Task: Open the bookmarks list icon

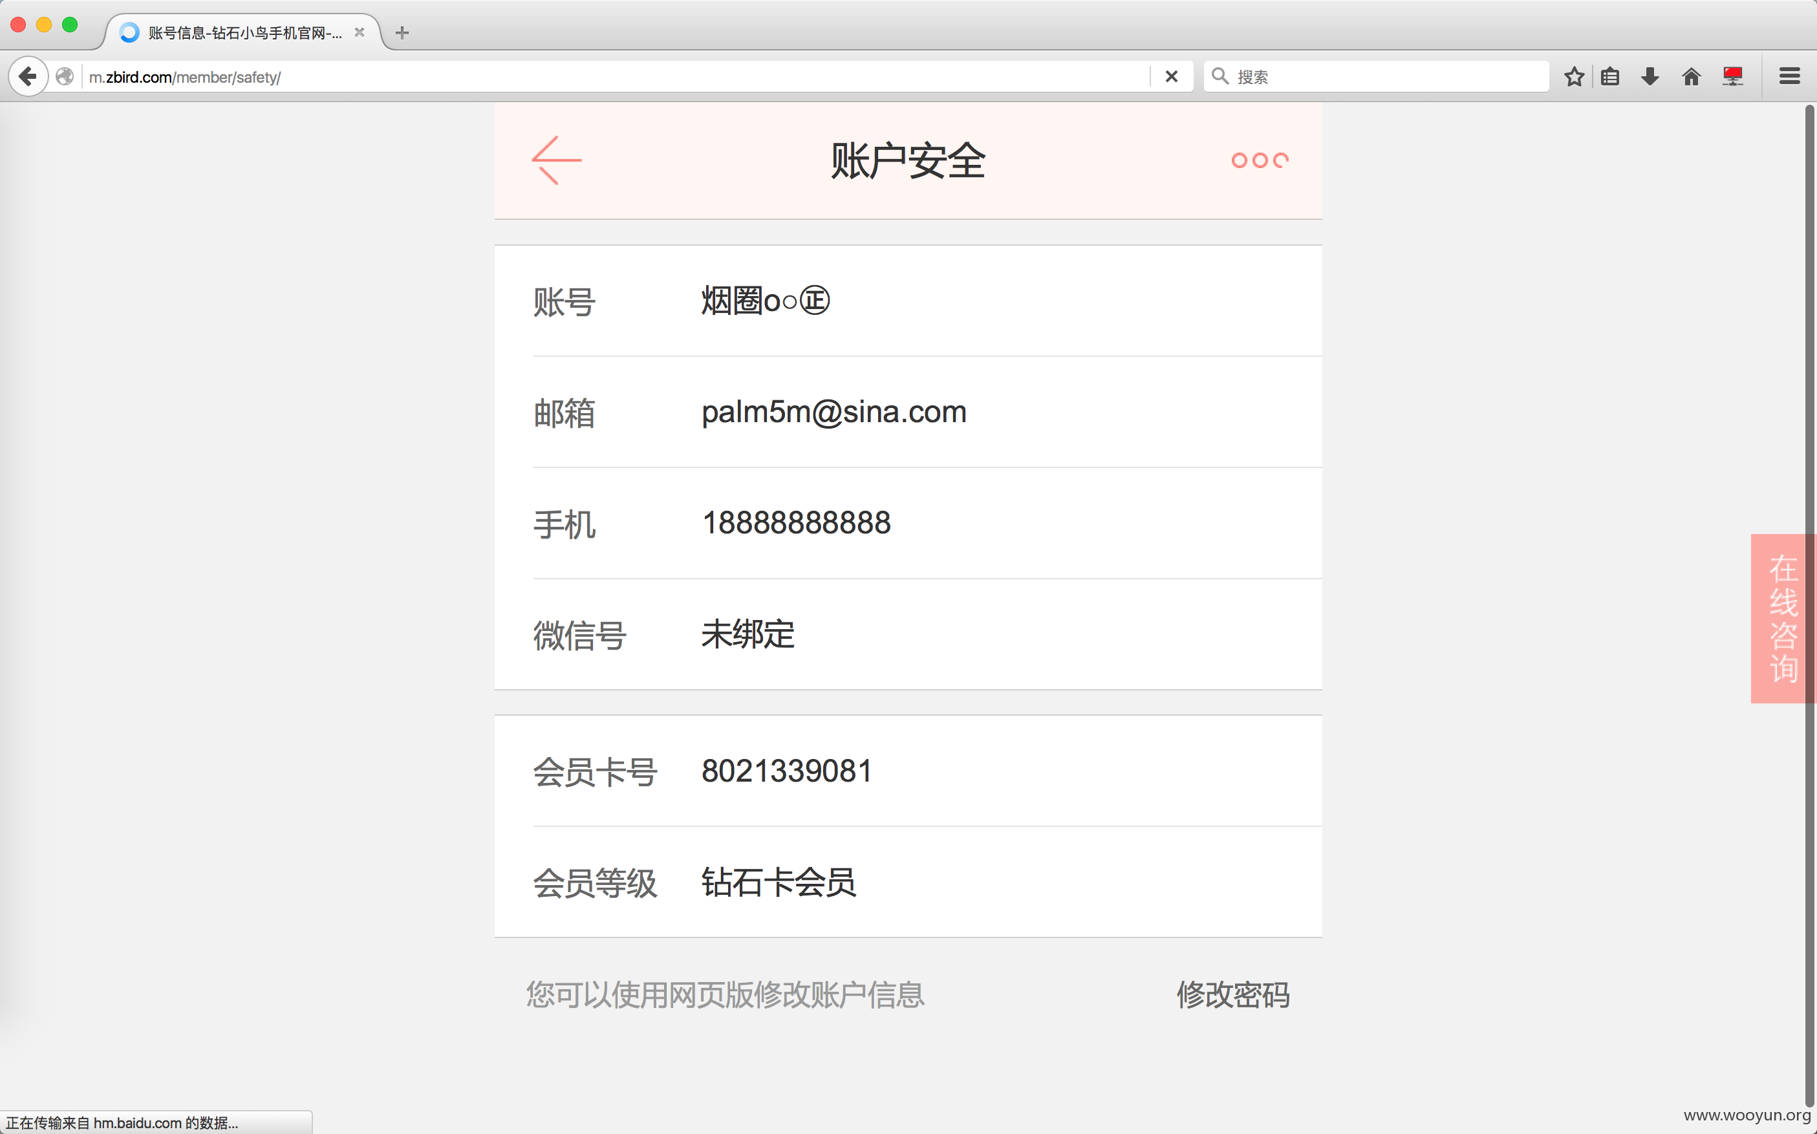Action: tap(1610, 76)
